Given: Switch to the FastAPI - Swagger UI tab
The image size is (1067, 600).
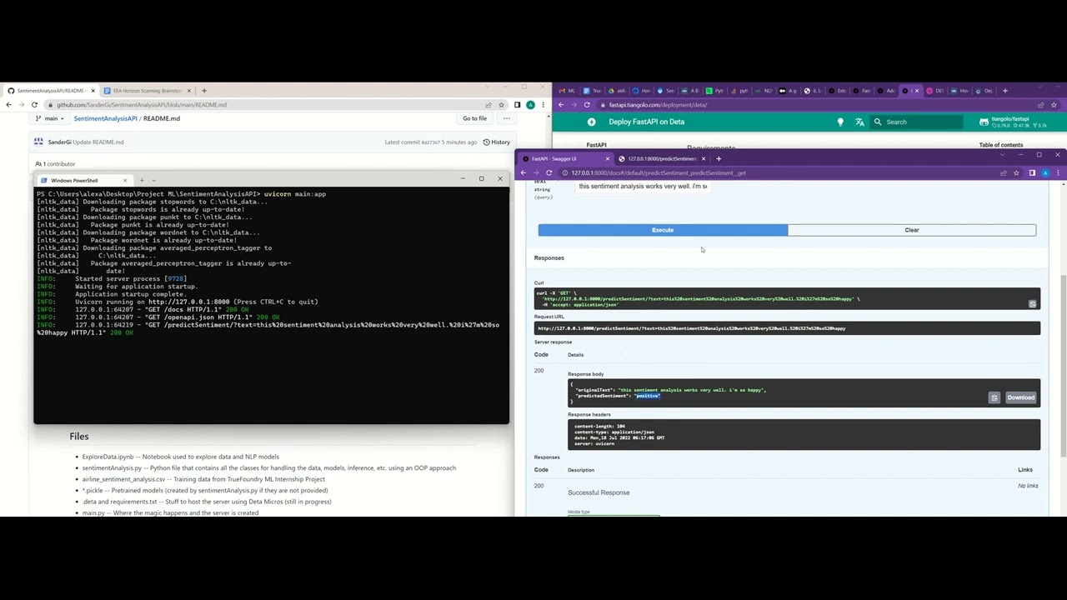Looking at the screenshot, I should coord(564,158).
